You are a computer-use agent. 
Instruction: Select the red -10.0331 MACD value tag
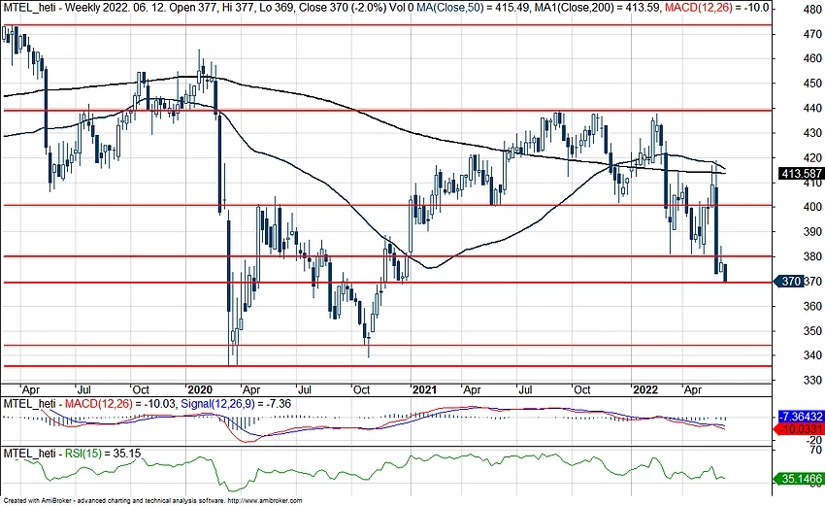[x=799, y=428]
